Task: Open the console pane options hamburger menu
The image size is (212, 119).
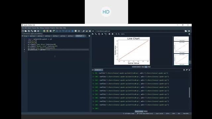Action: (189, 70)
